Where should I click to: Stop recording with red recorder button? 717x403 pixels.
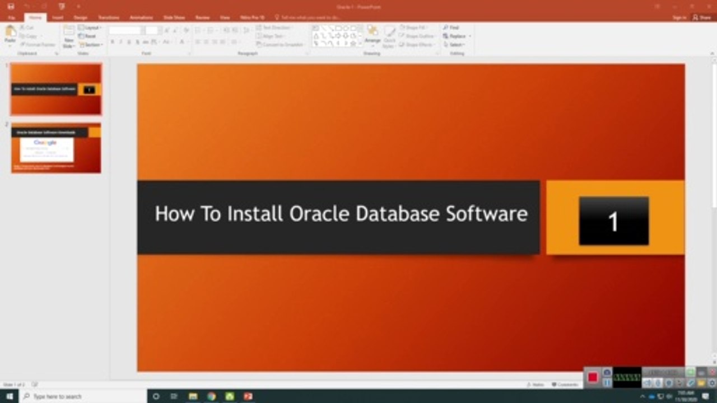pyautogui.click(x=593, y=377)
